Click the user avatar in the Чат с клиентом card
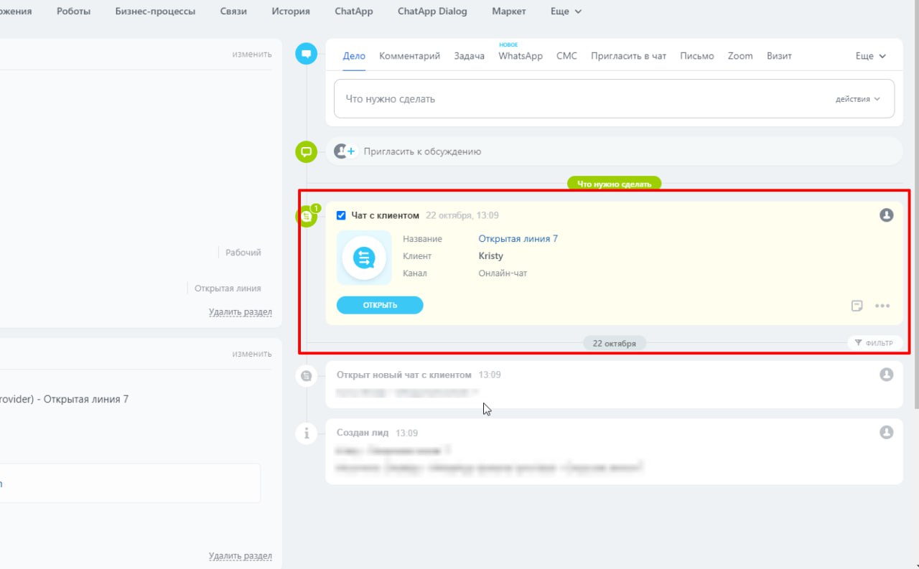This screenshot has width=919, height=569. [x=887, y=215]
